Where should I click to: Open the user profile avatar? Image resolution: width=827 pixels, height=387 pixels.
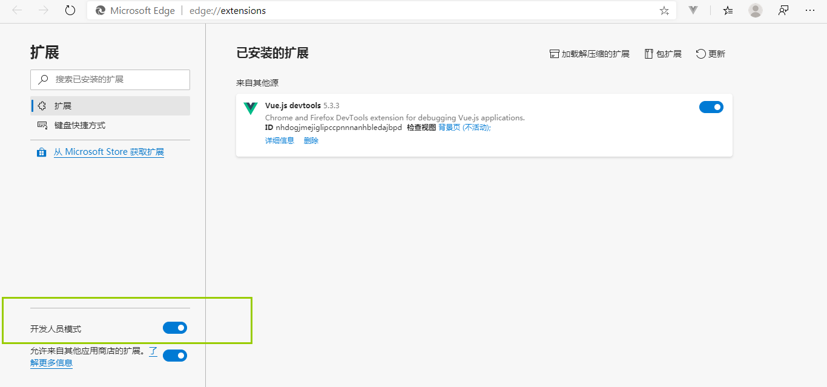click(756, 10)
